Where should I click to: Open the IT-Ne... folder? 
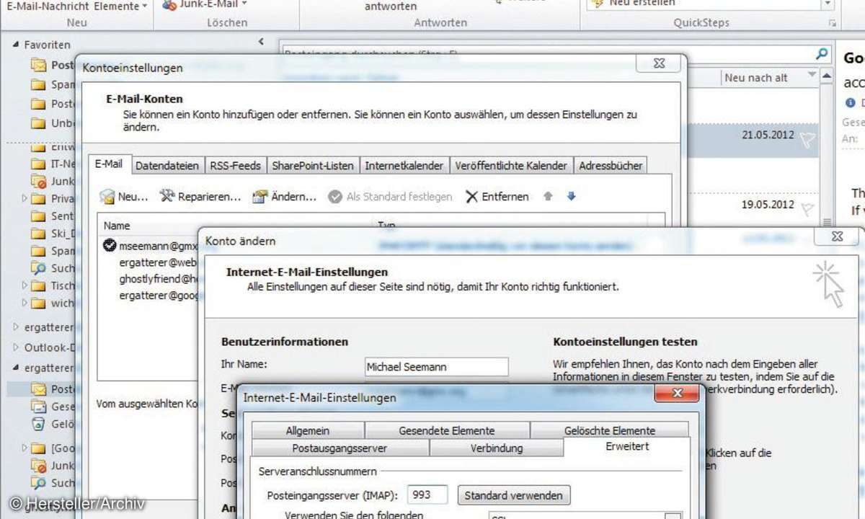click(53, 163)
